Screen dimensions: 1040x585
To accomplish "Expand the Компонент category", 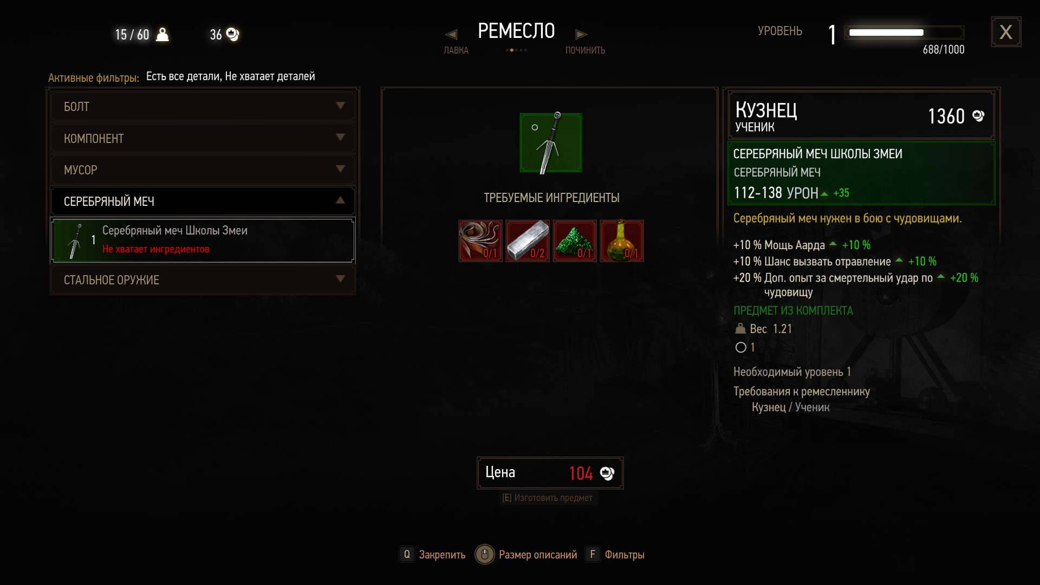I will coord(203,138).
